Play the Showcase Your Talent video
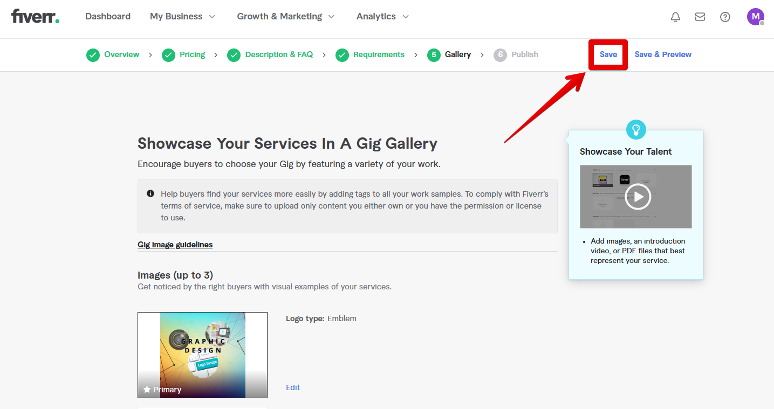 pos(638,196)
